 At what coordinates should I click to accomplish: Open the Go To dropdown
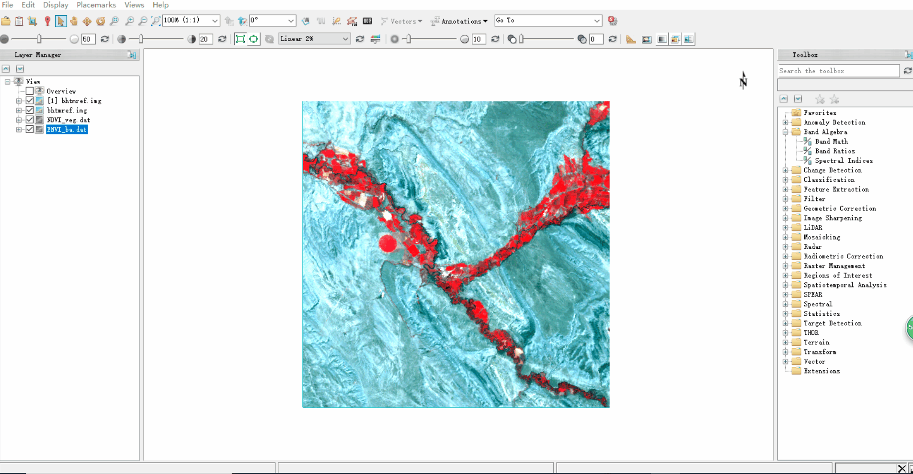click(x=597, y=21)
